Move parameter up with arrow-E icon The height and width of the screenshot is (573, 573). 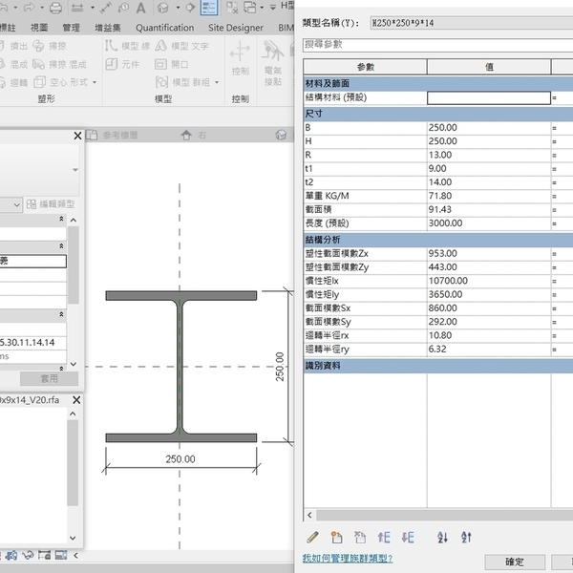point(384,538)
